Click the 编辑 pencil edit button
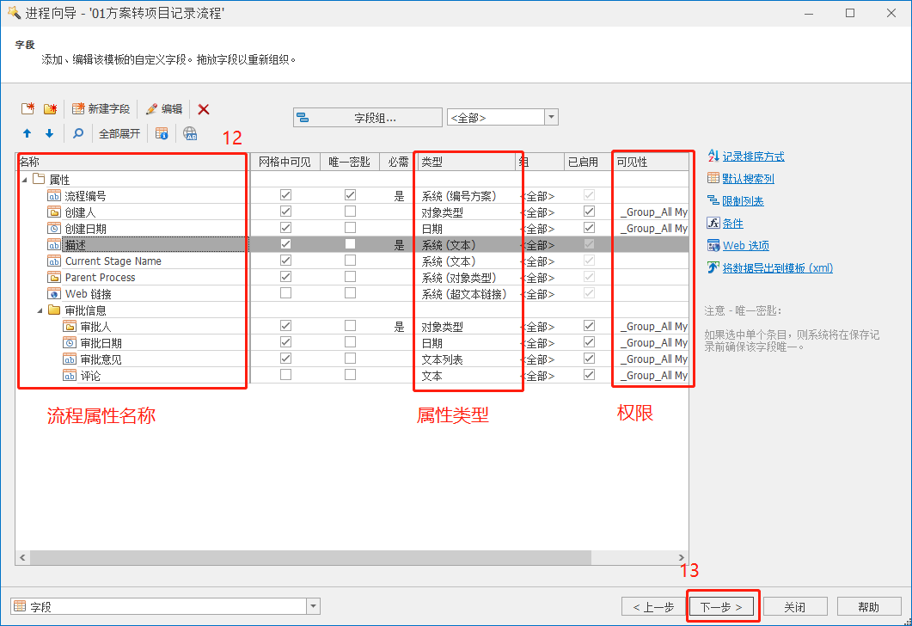 [163, 109]
